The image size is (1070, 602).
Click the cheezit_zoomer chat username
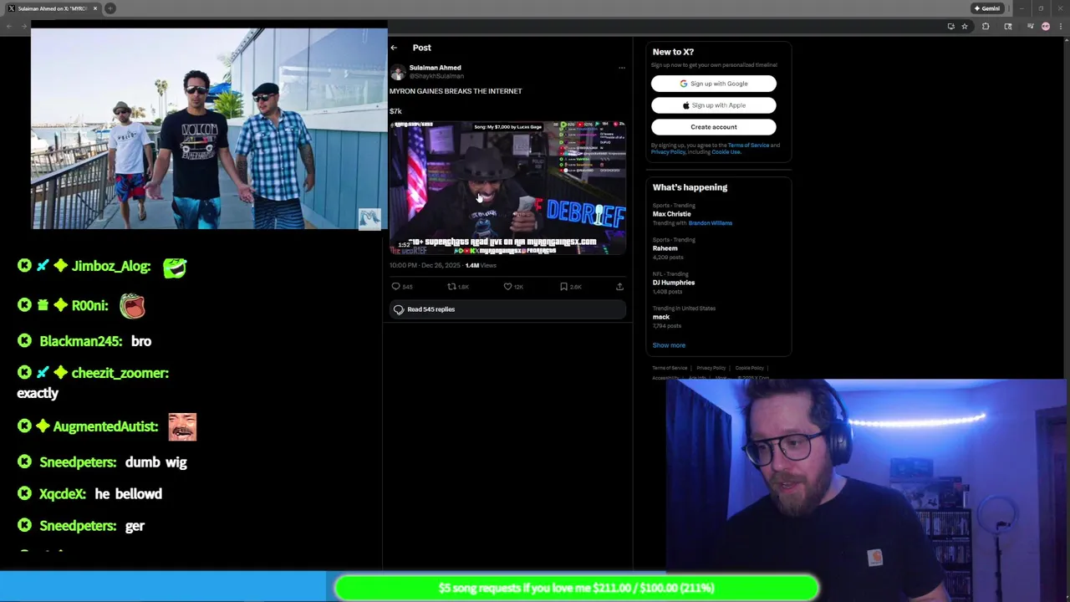pyautogui.click(x=120, y=373)
